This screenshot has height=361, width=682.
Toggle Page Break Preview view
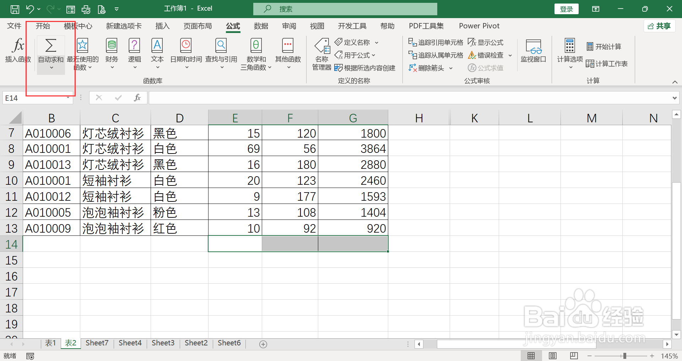coord(574,355)
